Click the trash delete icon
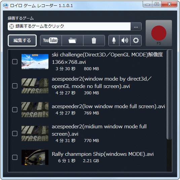180x180 pixels. pos(94,40)
